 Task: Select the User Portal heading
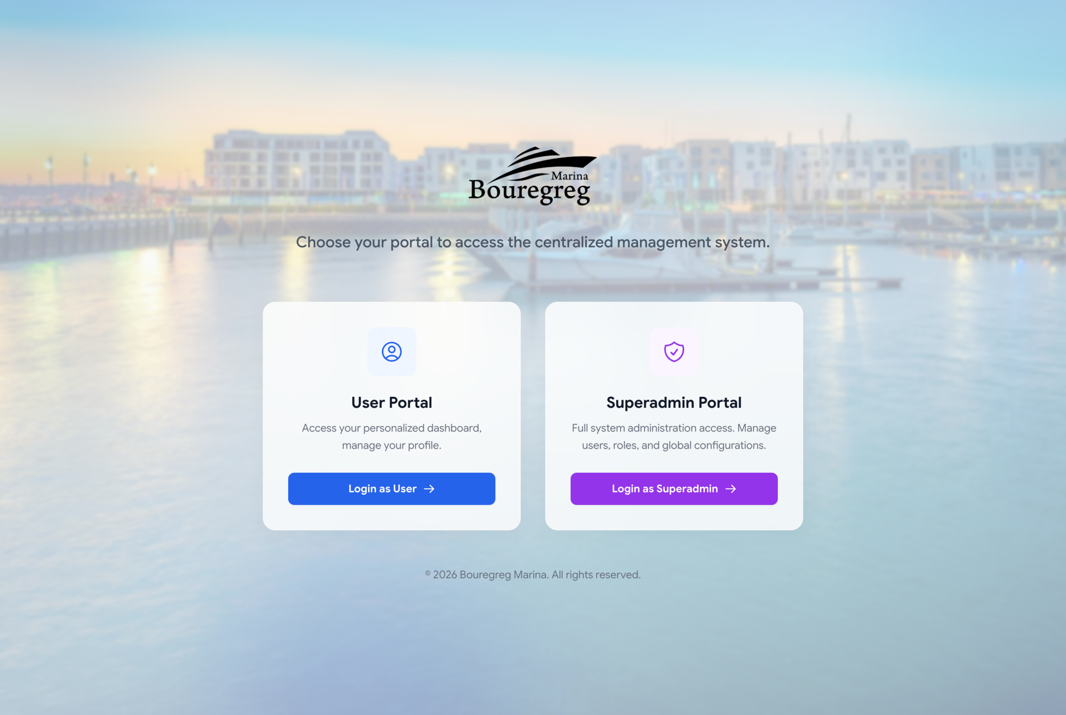[391, 402]
